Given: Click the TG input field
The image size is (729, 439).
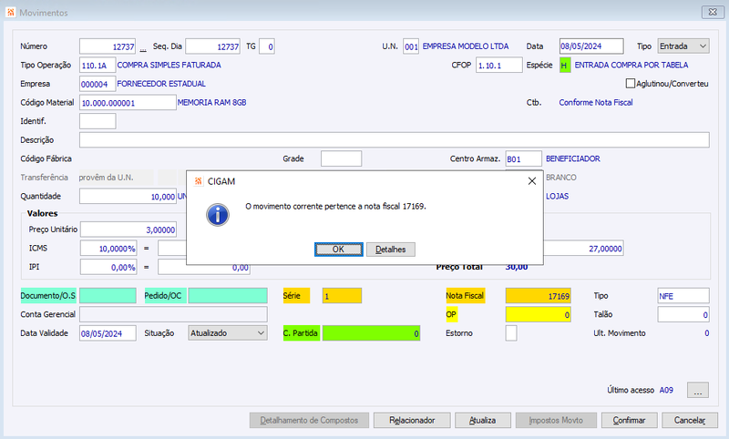Looking at the screenshot, I should point(267,46).
